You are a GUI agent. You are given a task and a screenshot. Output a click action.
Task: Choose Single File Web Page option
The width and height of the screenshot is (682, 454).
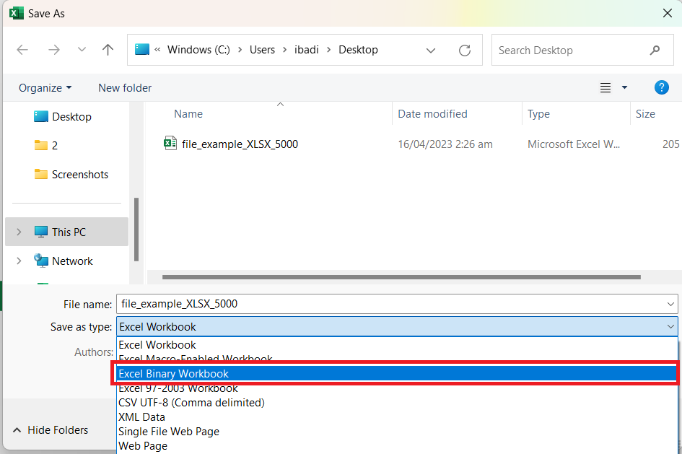pos(397,432)
